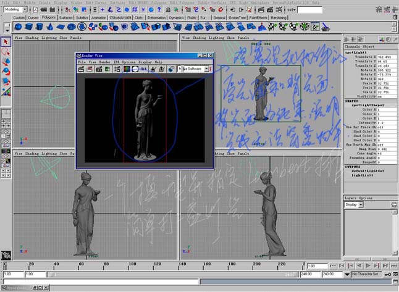The image size is (399, 292).
Task: Open the Render menu in Render View
Action: point(104,62)
